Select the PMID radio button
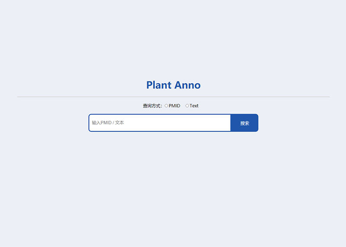Image resolution: width=346 pixels, height=247 pixels. click(x=166, y=106)
